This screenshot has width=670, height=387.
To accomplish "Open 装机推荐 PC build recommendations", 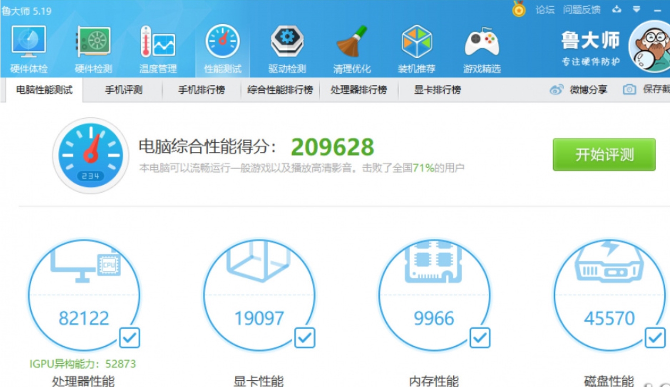I will [417, 46].
